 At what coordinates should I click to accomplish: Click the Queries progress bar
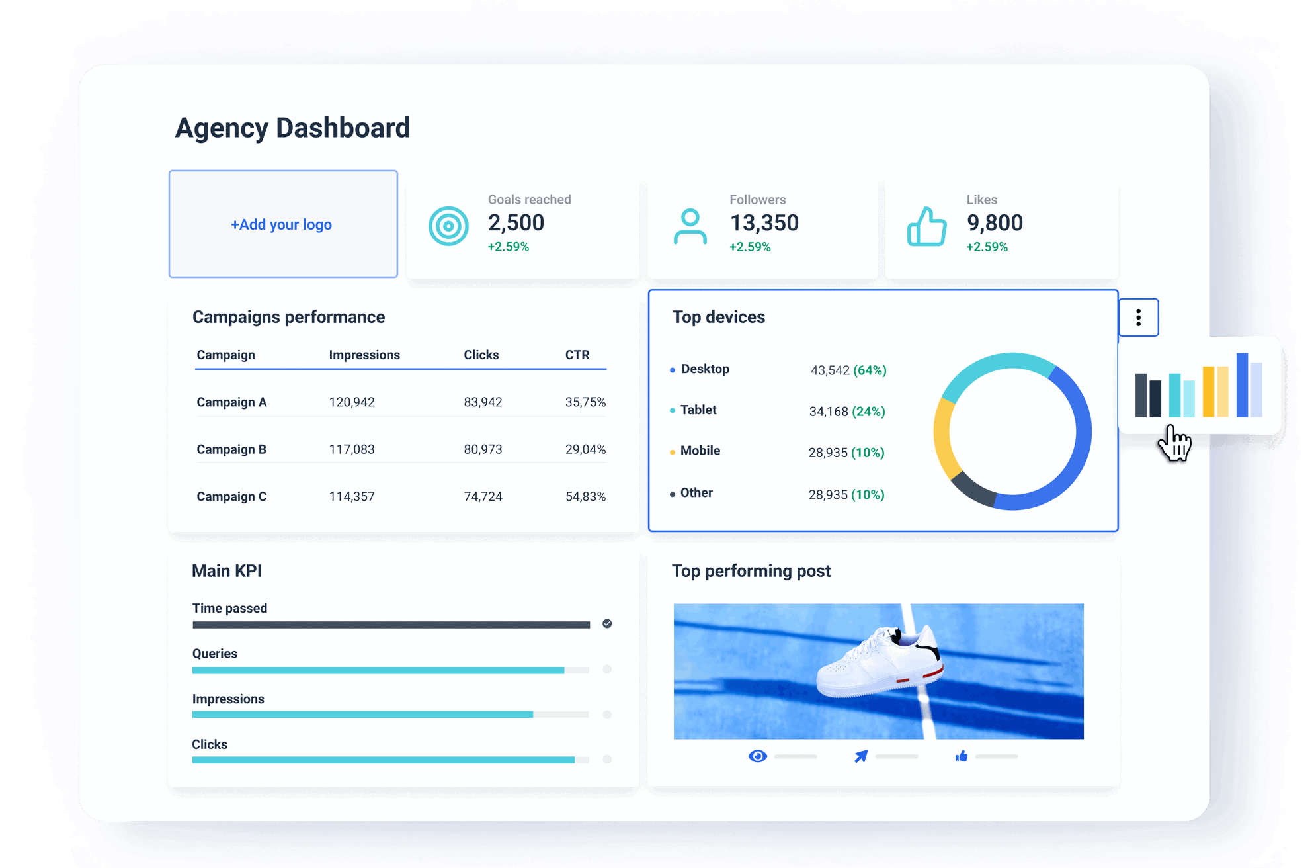coord(390,669)
